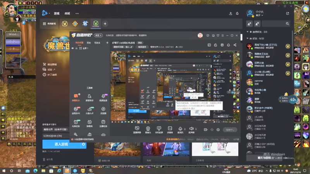Collapse the 好友 friends group
Image resolution: width=310 pixels, height=174 pixels.
pyautogui.click(x=247, y=38)
